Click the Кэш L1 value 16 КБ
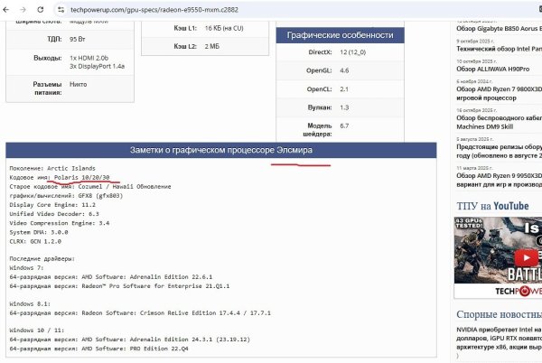 [x=224, y=28]
